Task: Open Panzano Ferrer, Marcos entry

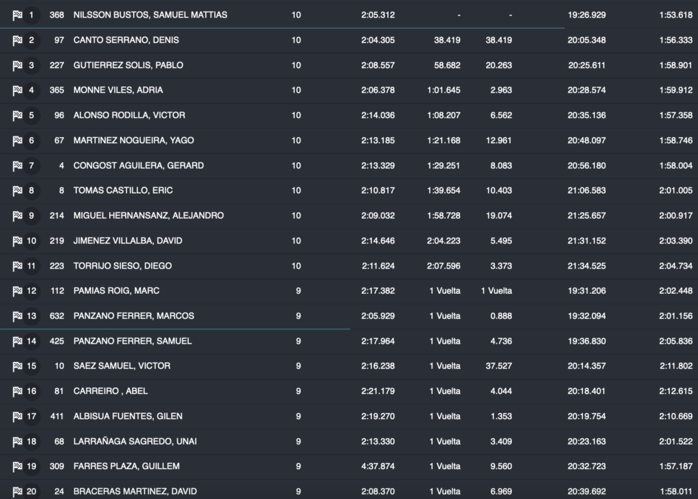Action: [x=134, y=316]
